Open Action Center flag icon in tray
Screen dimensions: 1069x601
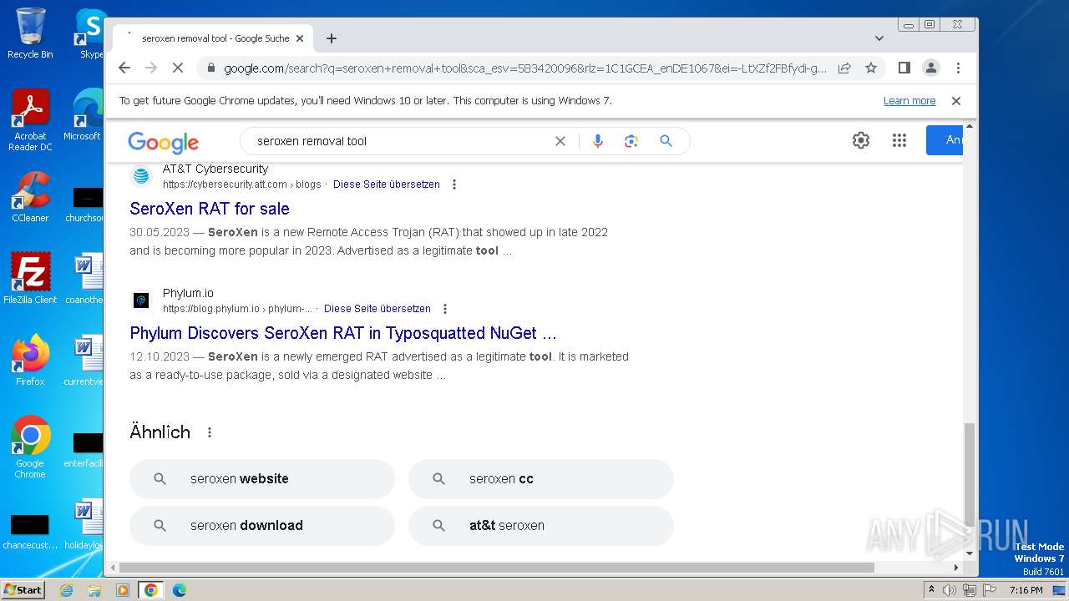[990, 590]
